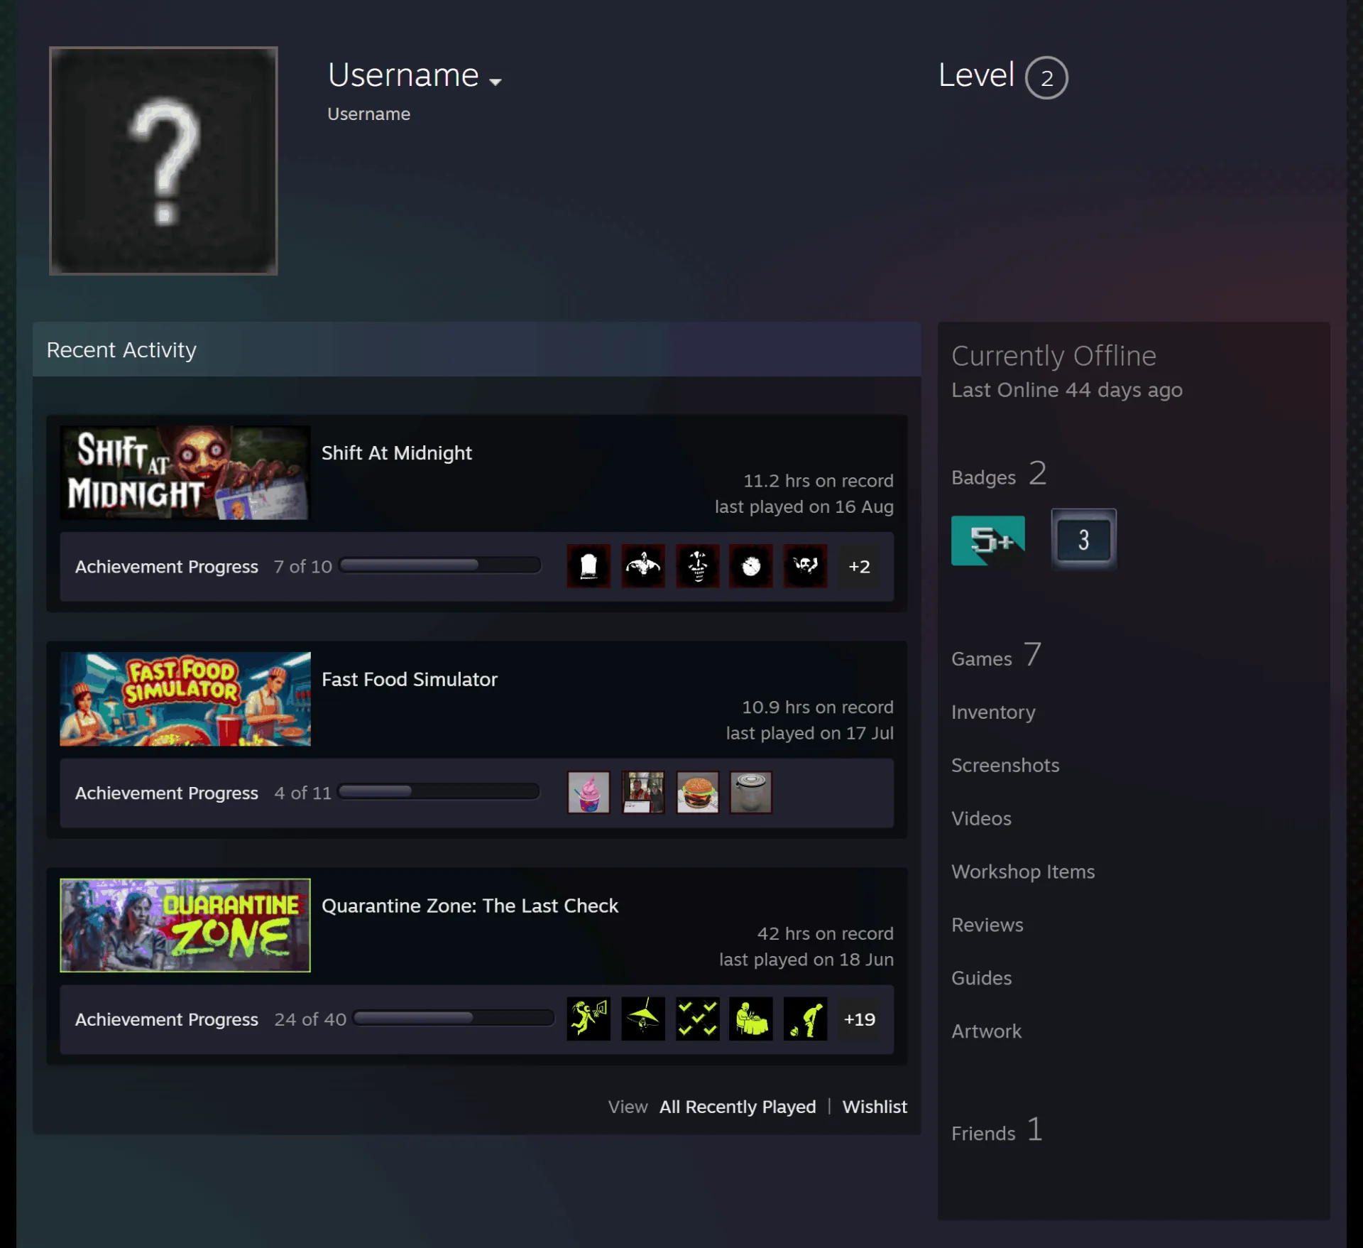Image resolution: width=1363 pixels, height=1248 pixels.
Task: Open the pink ice cream achievement icon
Action: pos(589,792)
